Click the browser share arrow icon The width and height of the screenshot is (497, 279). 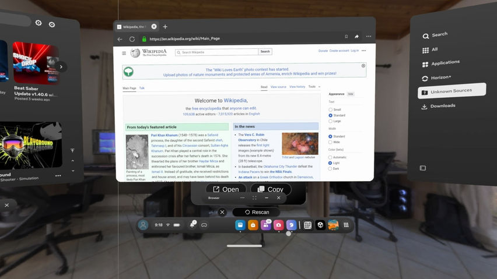click(356, 36)
